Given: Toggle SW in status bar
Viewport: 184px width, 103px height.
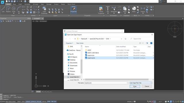Looking at the screenshot, I should pos(52,102).
